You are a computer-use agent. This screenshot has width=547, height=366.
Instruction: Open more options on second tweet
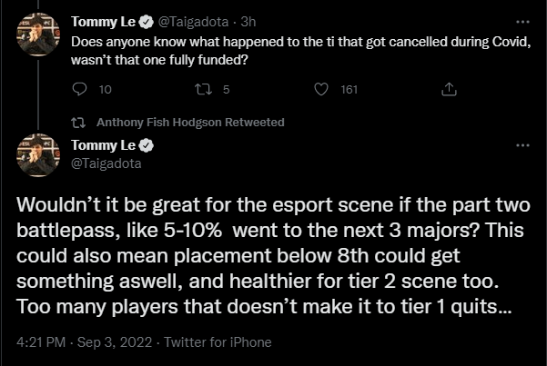tap(522, 145)
